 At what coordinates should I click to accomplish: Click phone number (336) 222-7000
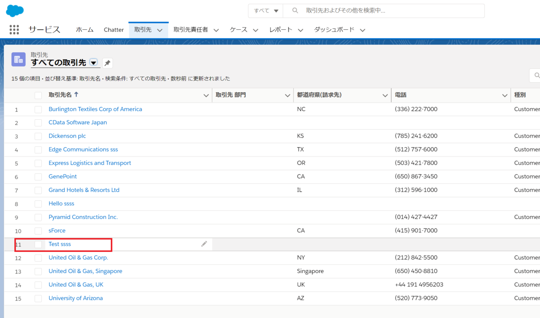pos(416,109)
